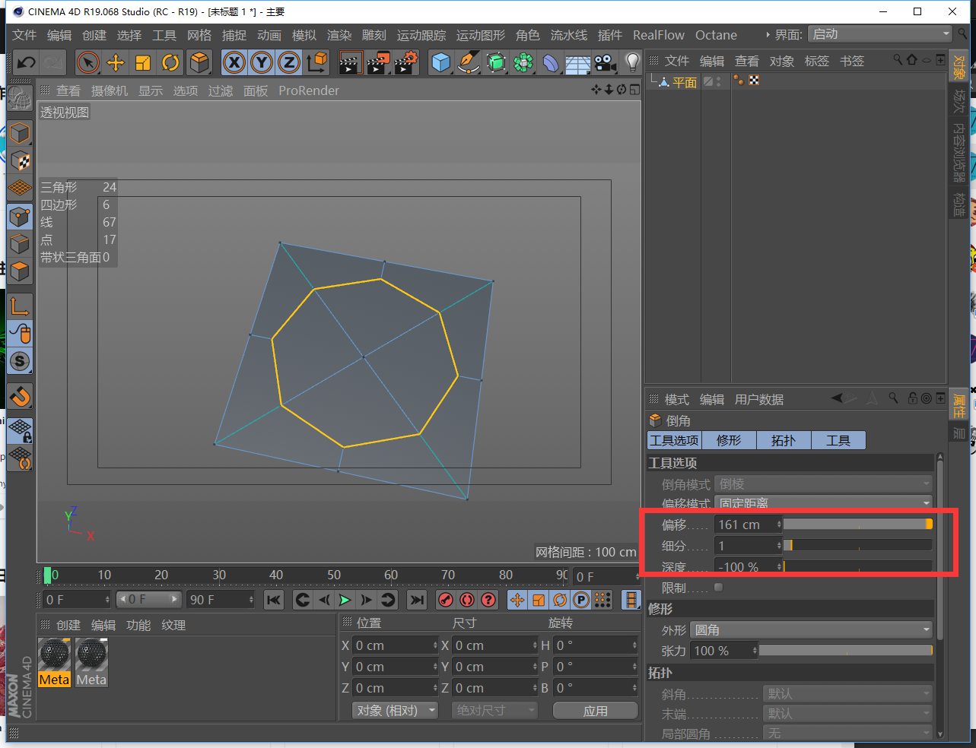Click the camera object icon
976x748 pixels.
point(605,62)
